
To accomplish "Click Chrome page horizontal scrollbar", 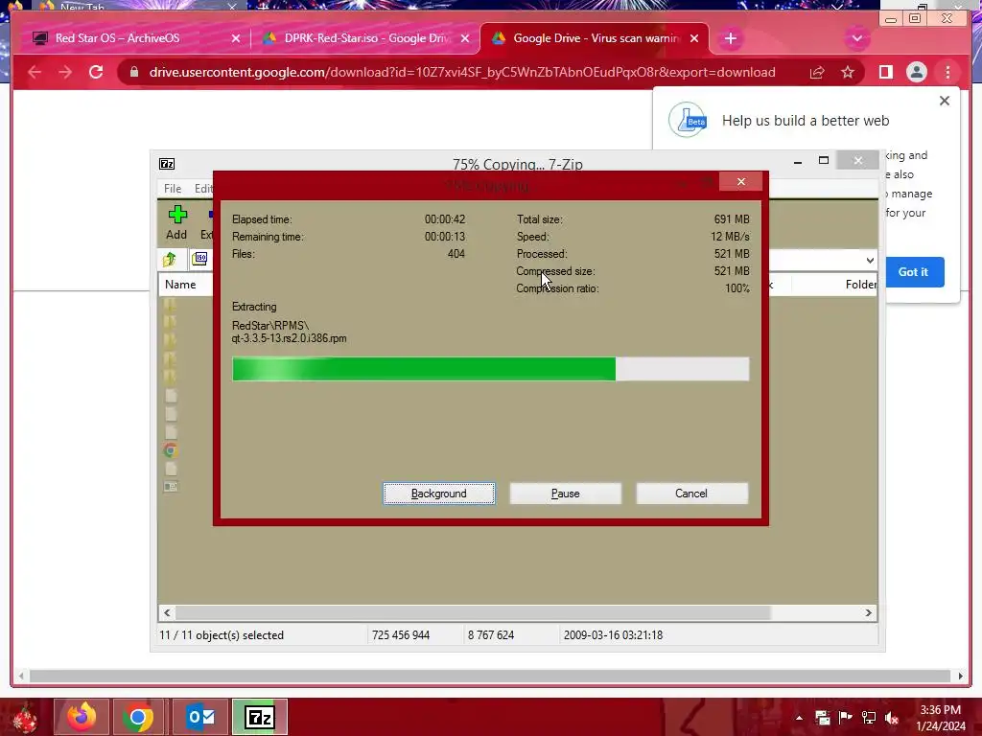I will click(x=490, y=676).
